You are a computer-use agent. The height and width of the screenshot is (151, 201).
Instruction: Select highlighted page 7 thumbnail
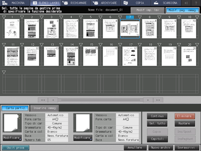[x=130, y=29]
